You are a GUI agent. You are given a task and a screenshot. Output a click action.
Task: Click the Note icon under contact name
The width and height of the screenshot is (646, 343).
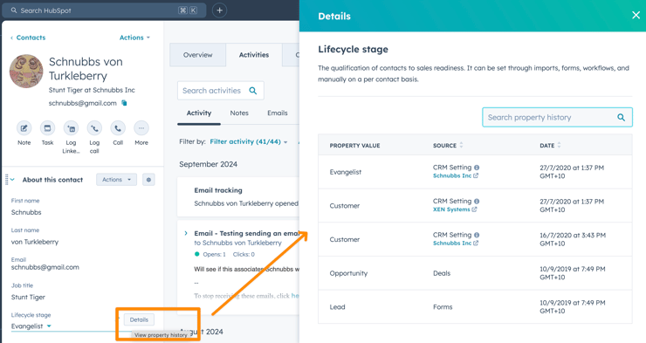pyautogui.click(x=24, y=128)
